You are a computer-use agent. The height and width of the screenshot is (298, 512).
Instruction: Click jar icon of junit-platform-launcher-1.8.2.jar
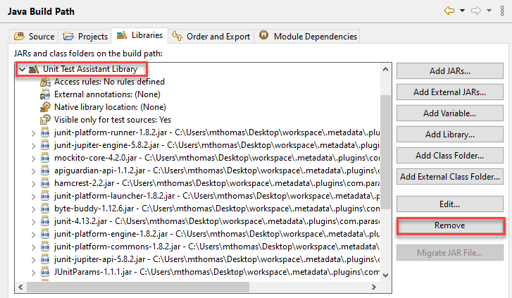[45, 196]
